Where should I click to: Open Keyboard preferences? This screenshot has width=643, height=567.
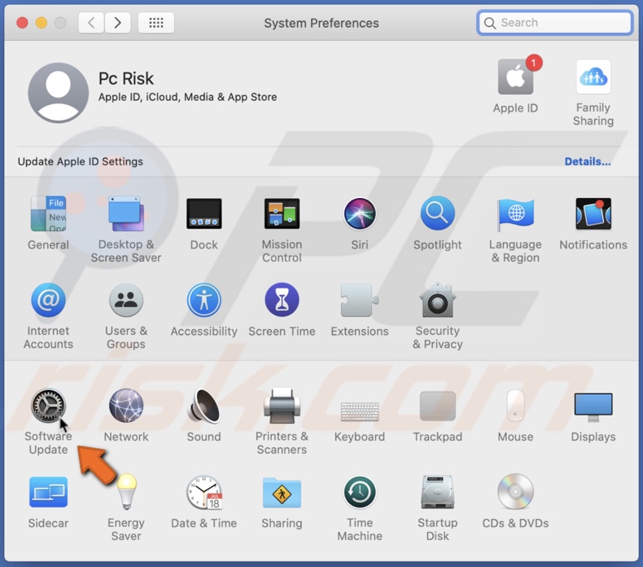pos(360,411)
